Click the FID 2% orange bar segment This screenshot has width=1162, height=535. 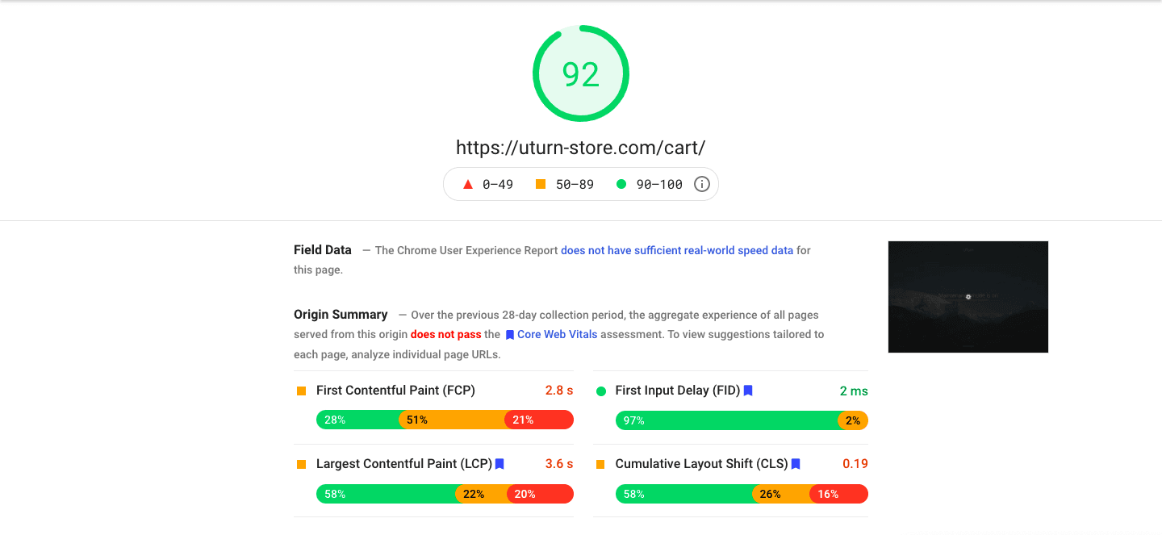click(x=853, y=420)
